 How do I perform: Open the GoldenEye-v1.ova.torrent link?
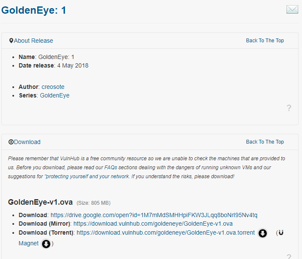point(166,233)
